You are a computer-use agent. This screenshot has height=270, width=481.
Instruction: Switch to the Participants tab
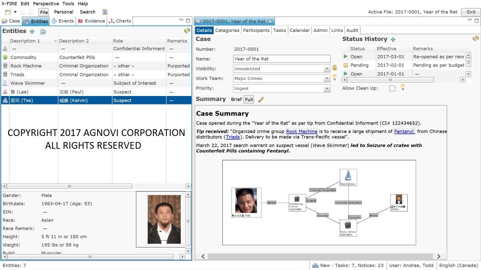point(256,30)
